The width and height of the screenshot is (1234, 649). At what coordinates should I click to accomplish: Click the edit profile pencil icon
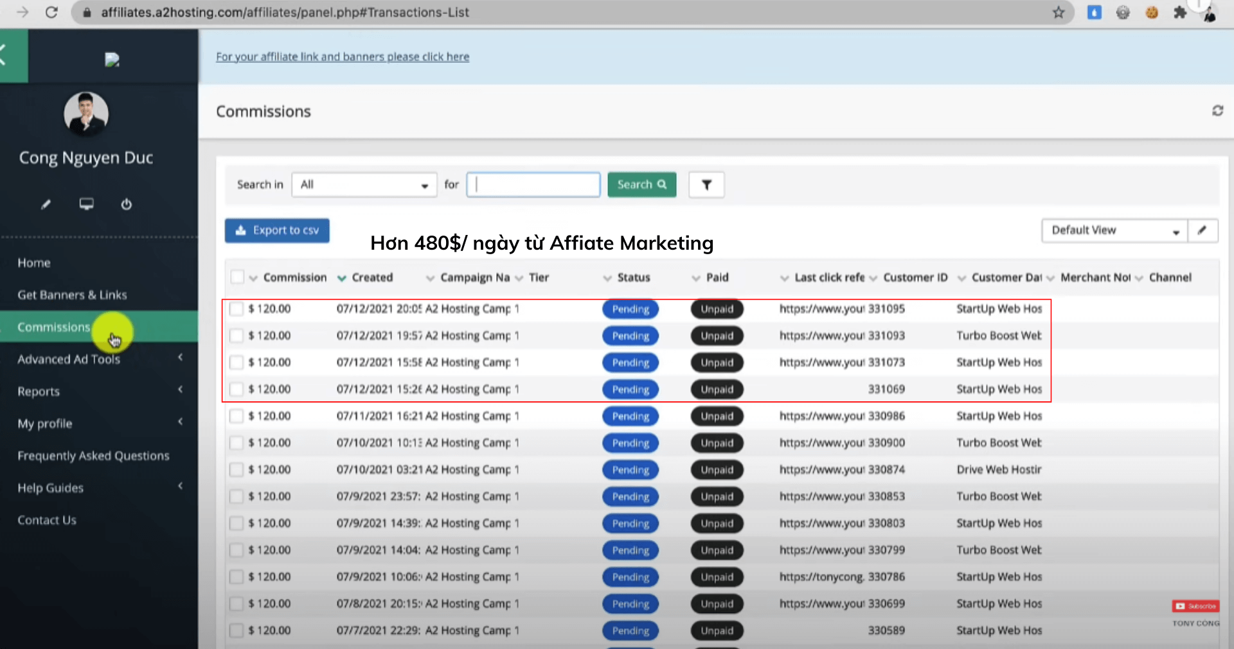pyautogui.click(x=46, y=204)
